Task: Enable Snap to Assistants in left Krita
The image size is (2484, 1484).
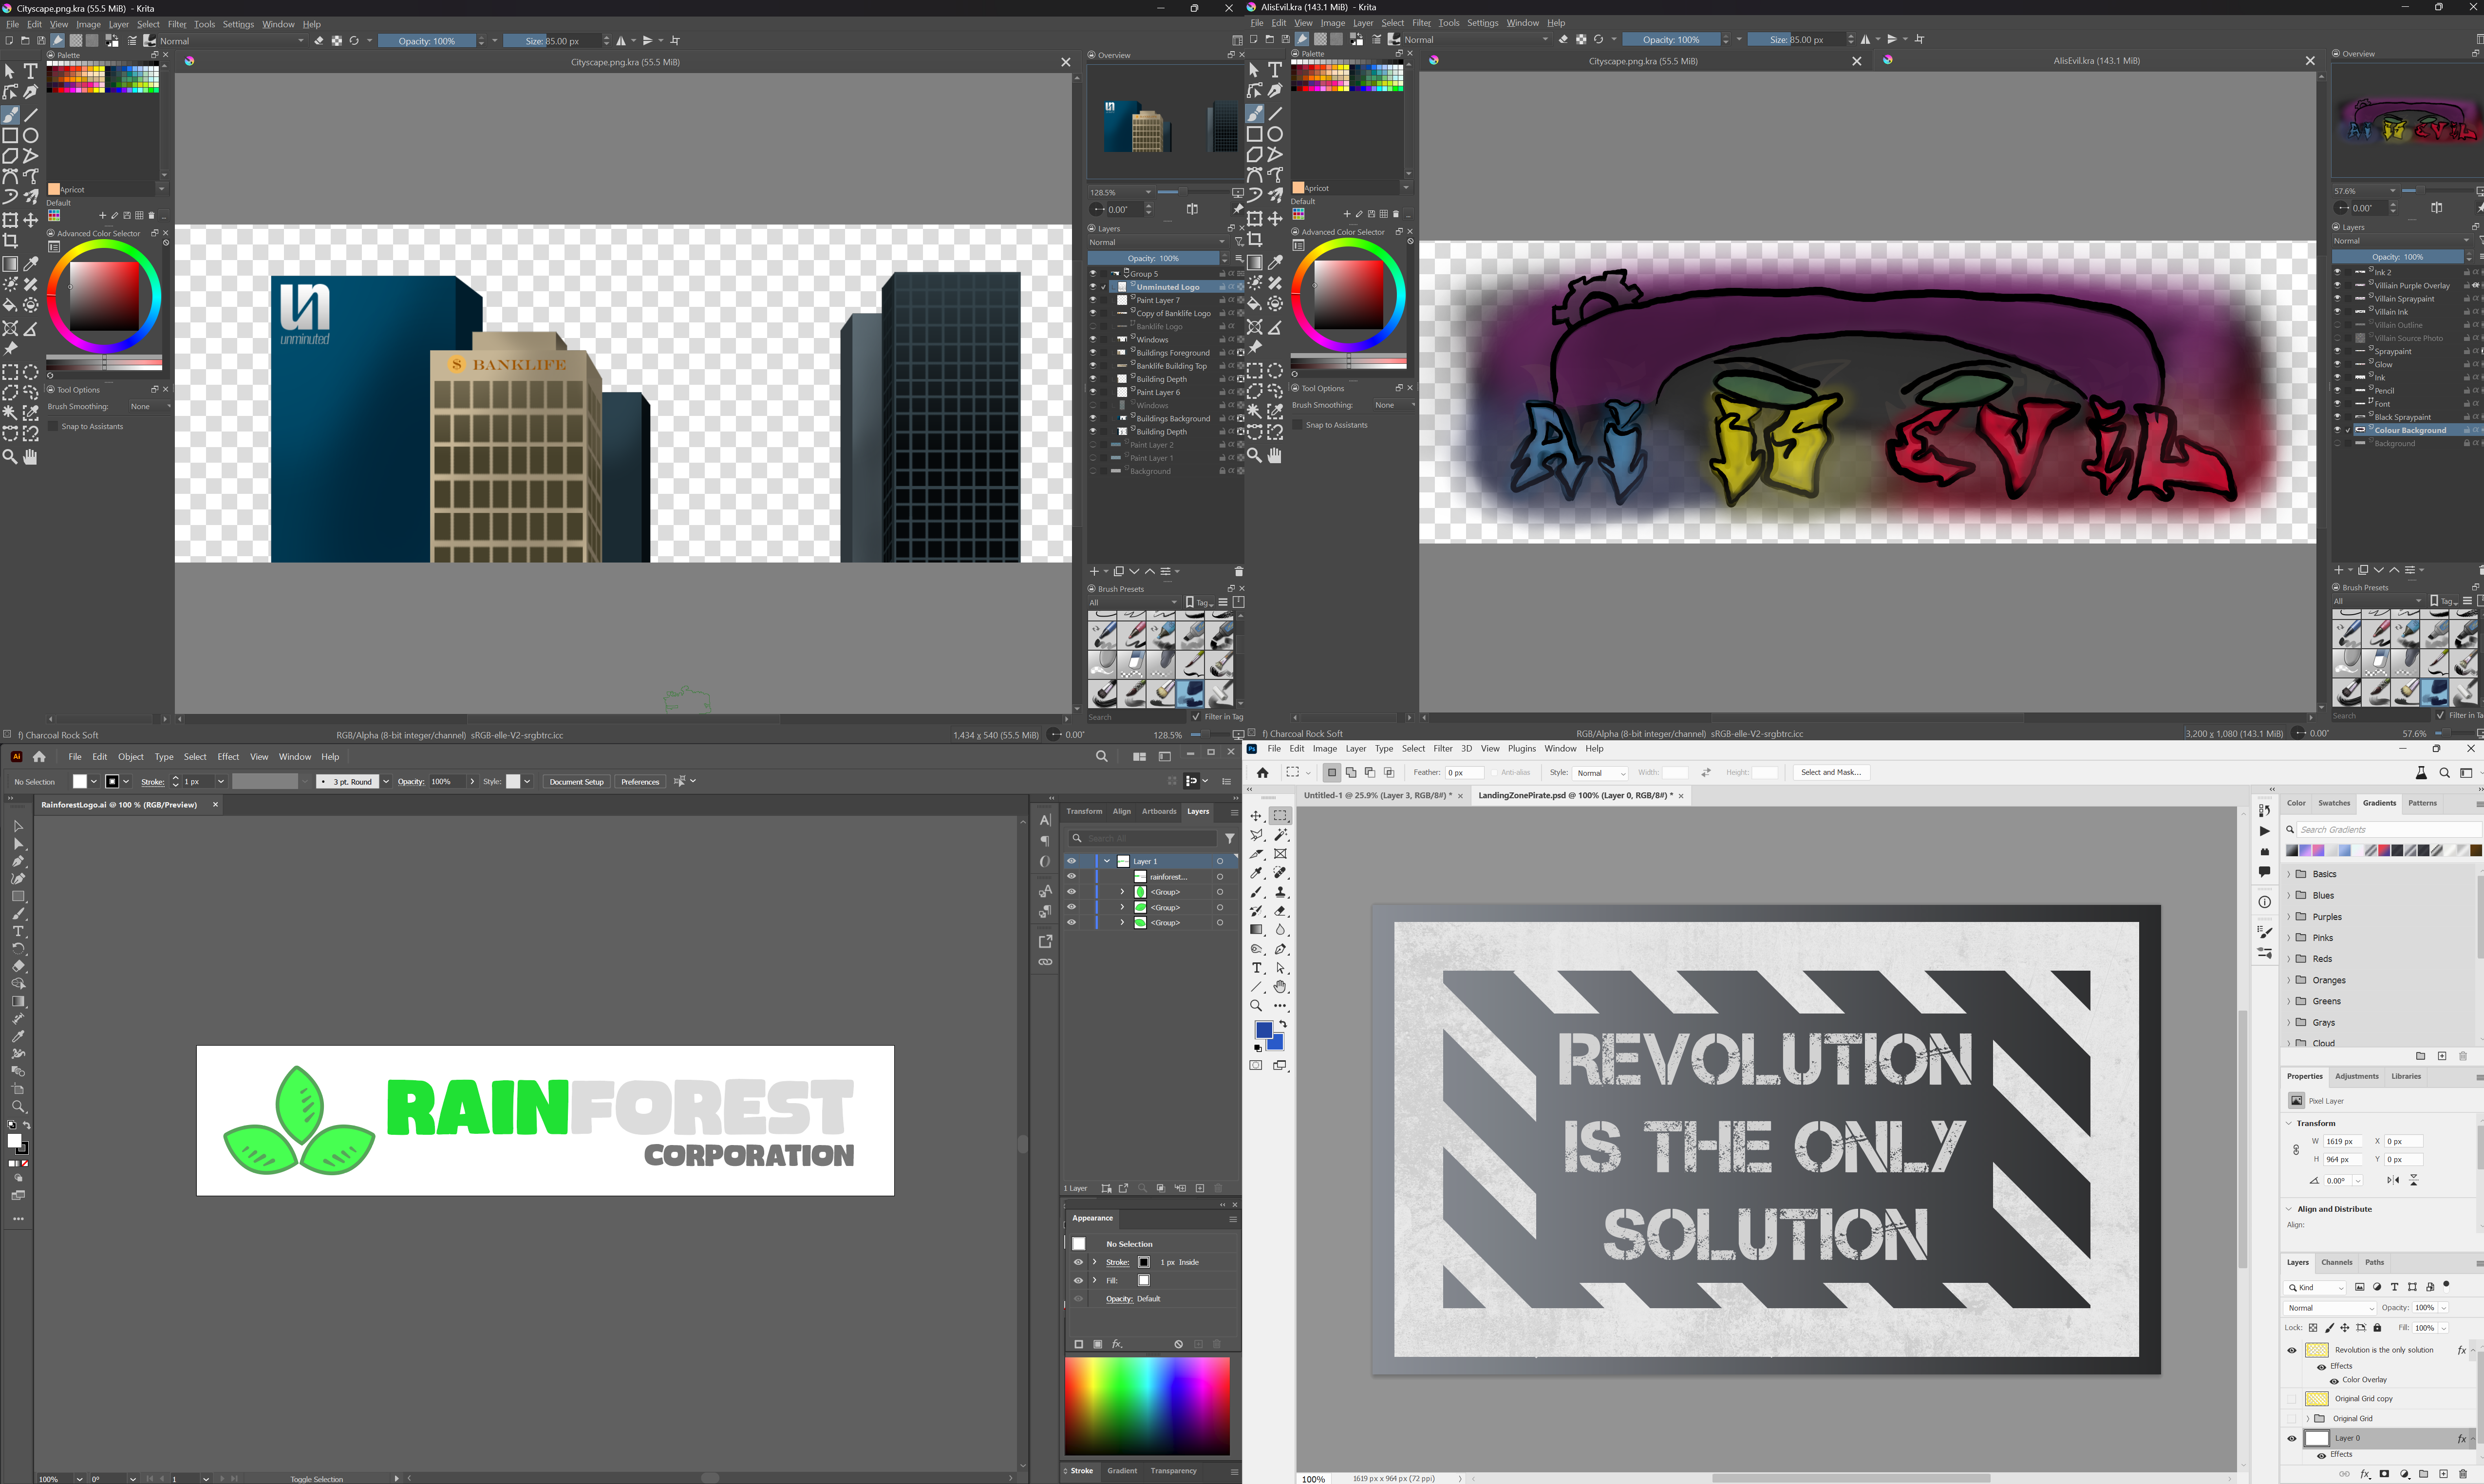Action: [54, 427]
